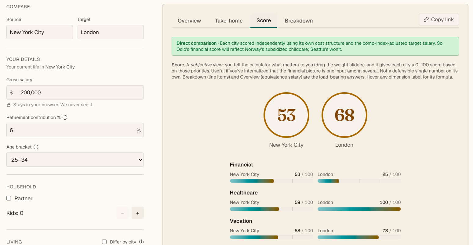Screen dimensions: 473x245
Task: Open the Source city selector New York City
Action: 40,32
